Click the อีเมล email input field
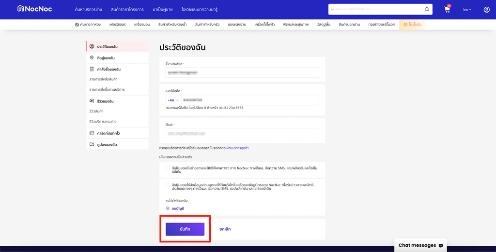The width and height of the screenshot is (496, 252). (242, 134)
